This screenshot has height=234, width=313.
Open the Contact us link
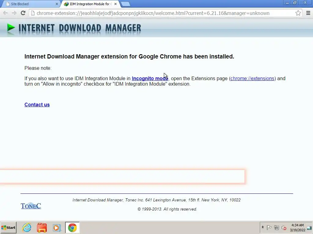(37, 105)
